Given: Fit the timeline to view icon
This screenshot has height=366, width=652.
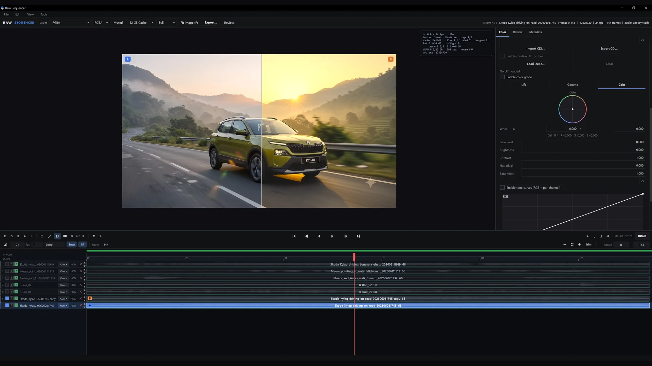Looking at the screenshot, I should coord(572,245).
